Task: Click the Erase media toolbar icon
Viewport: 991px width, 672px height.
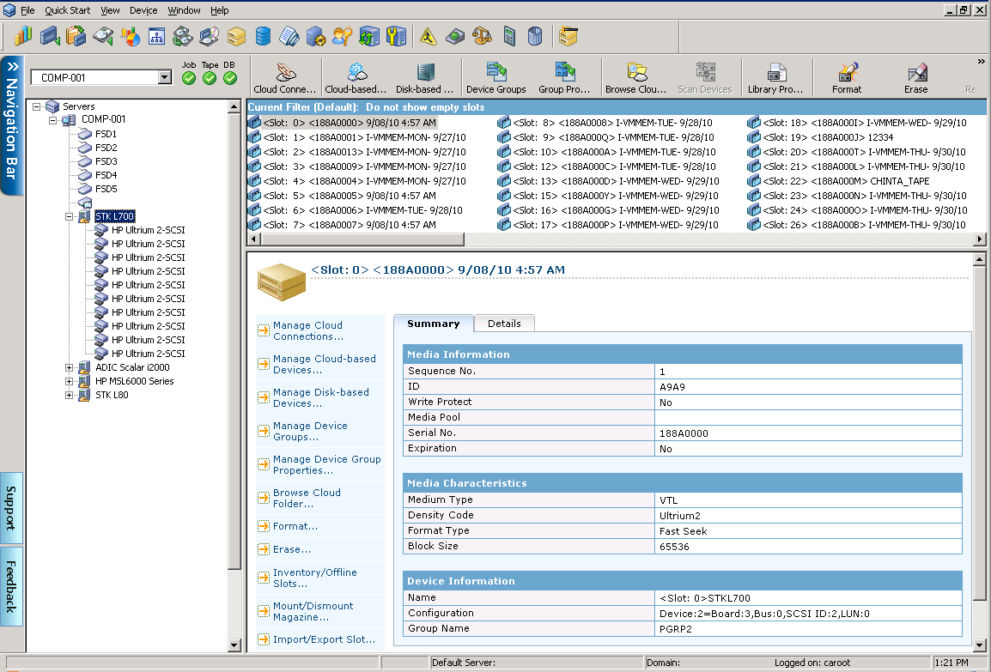Action: coord(916,75)
